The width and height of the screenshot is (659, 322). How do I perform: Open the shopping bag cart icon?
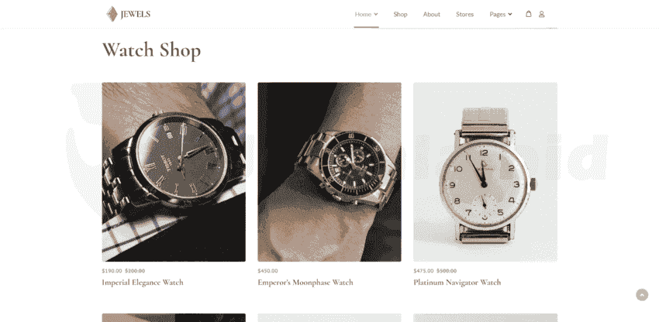pos(528,14)
